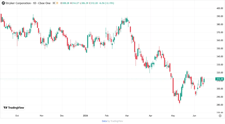Click the 400.00 price axis label

220,8
